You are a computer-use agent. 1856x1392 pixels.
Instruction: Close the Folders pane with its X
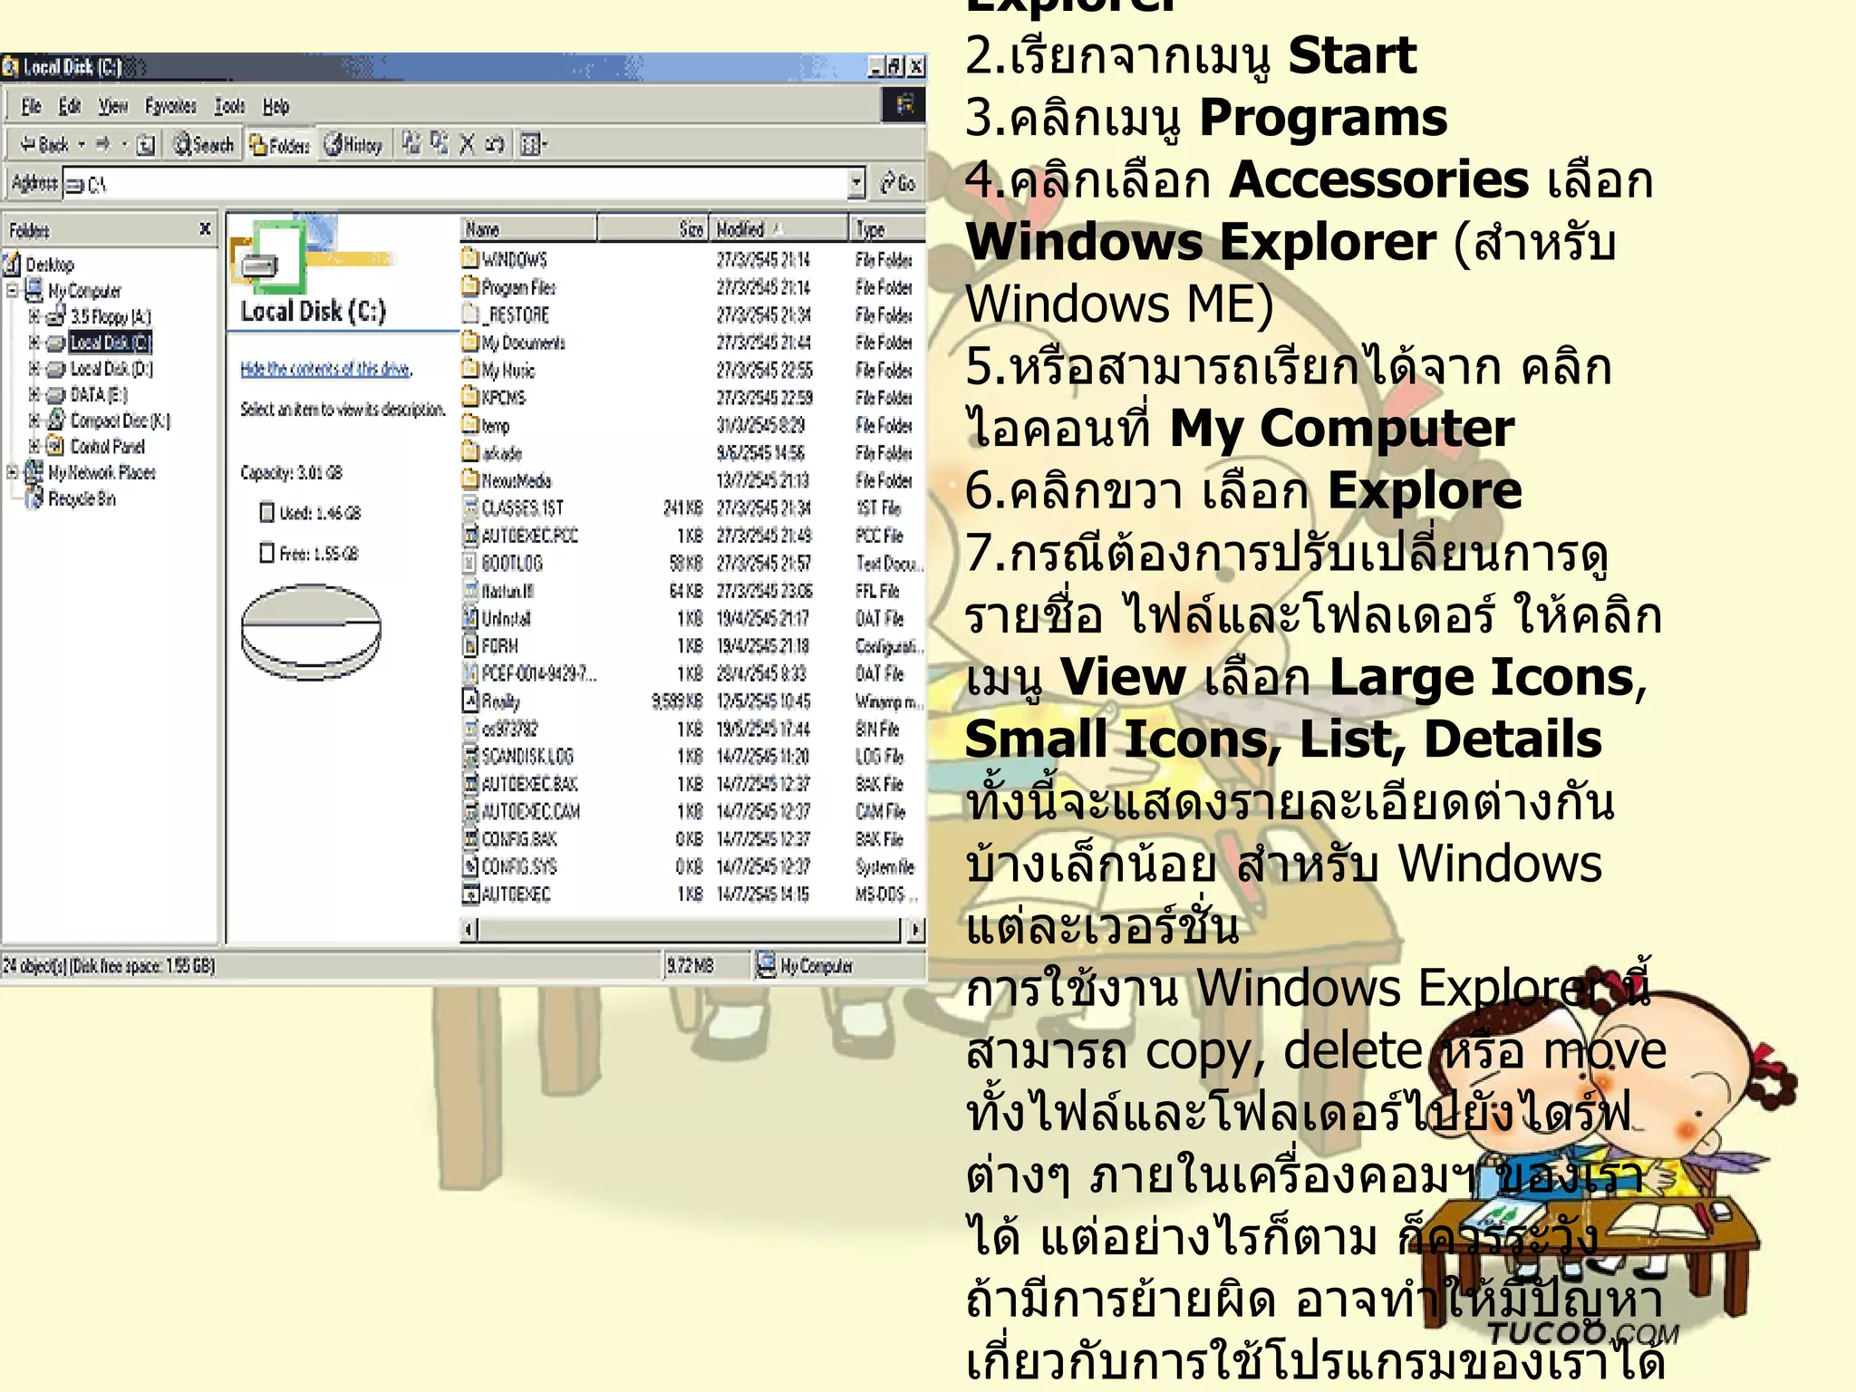pos(205,228)
